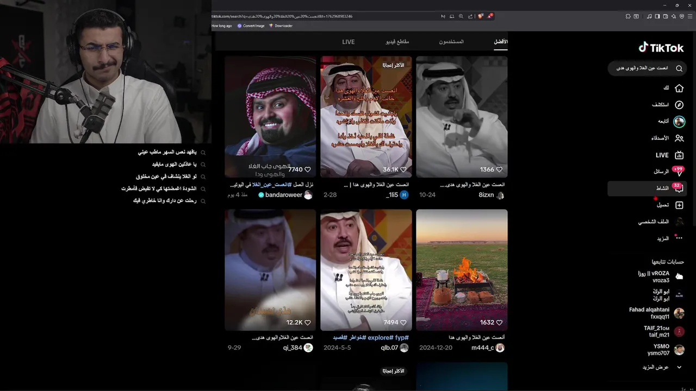Screen dimensions: 696x391
Task: Open m444_c profile avatar
Action: (x=500, y=348)
